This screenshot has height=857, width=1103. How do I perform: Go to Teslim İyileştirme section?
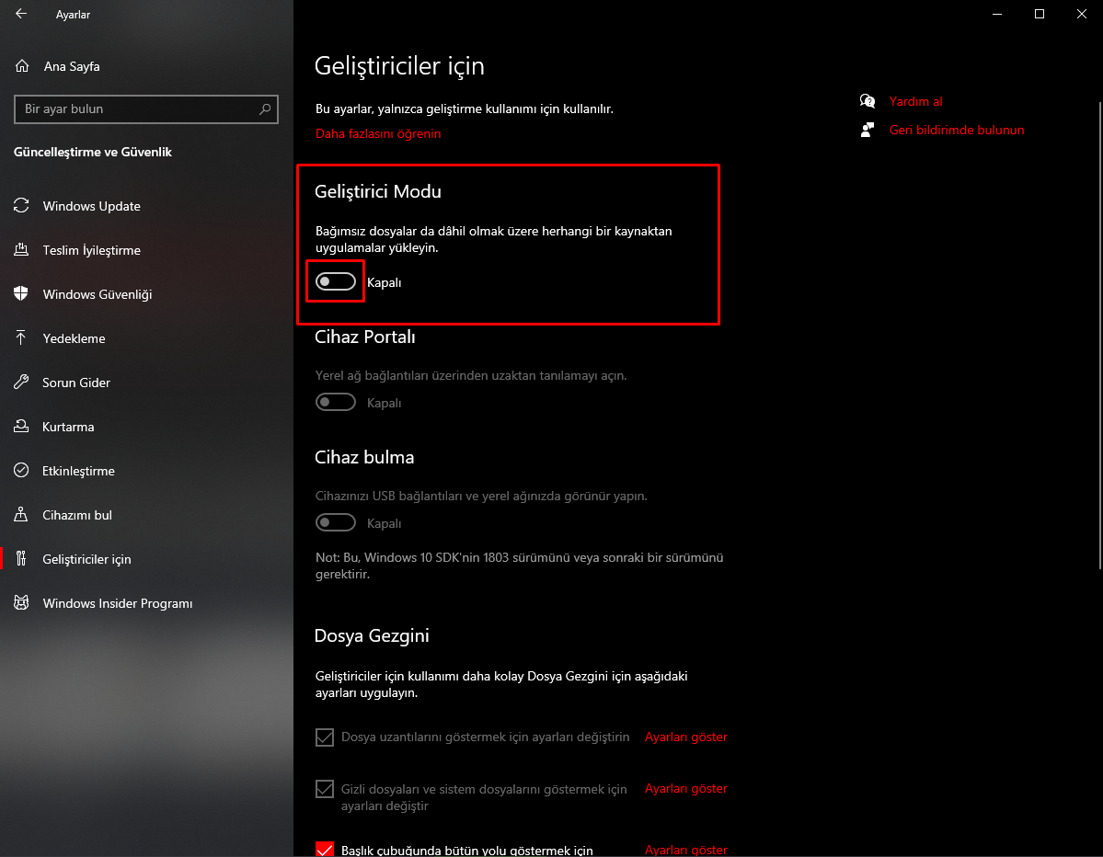click(146, 250)
